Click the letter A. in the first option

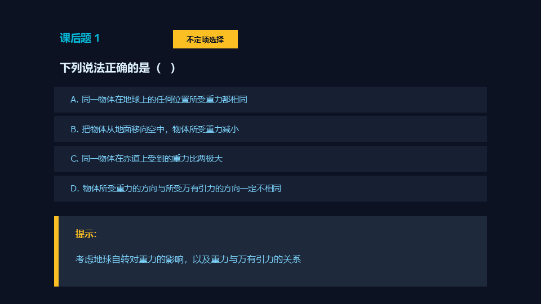pos(74,100)
